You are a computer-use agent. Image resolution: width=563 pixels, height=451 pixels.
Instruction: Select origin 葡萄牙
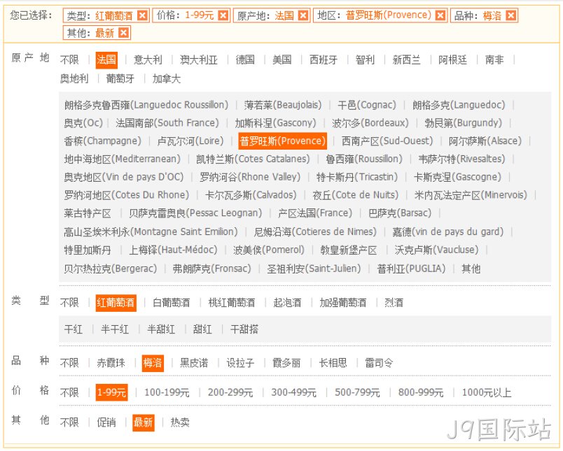click(120, 78)
